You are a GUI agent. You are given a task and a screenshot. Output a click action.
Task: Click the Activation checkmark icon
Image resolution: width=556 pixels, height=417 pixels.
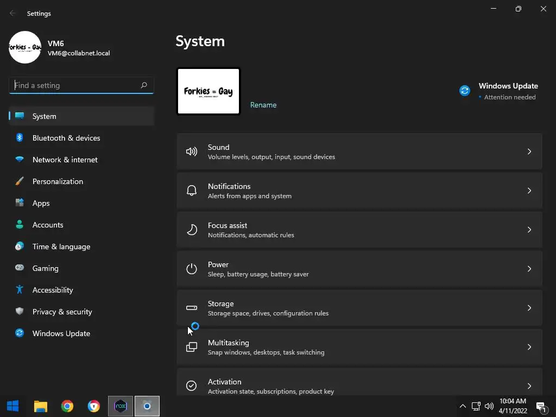click(x=192, y=386)
